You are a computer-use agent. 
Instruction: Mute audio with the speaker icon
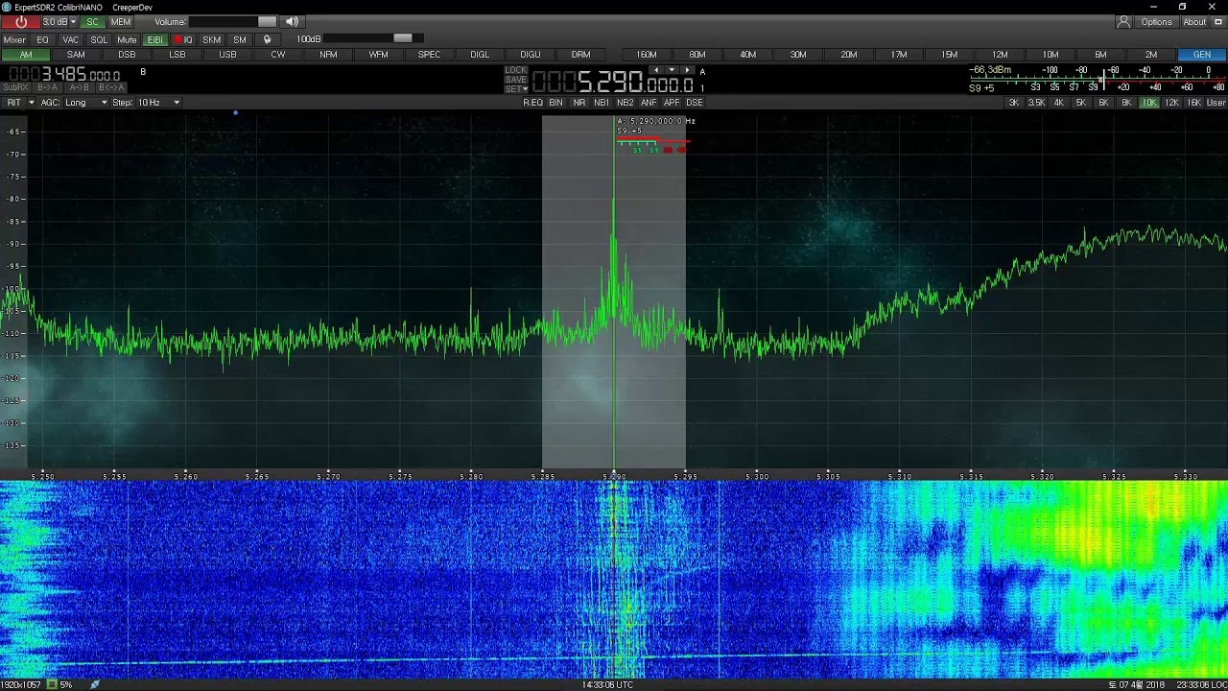[292, 22]
